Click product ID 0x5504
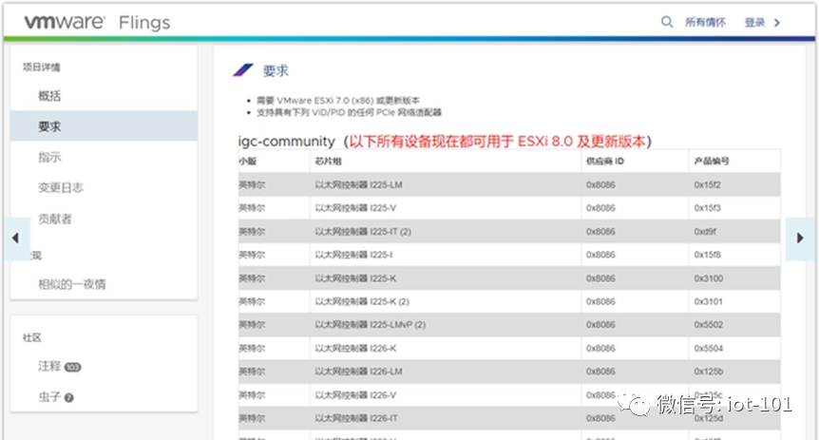819x440 pixels. point(708,348)
